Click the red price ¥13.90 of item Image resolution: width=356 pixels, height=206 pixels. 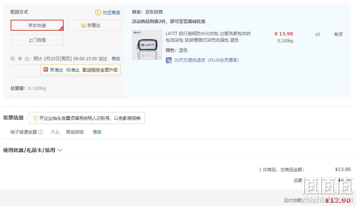(283, 34)
